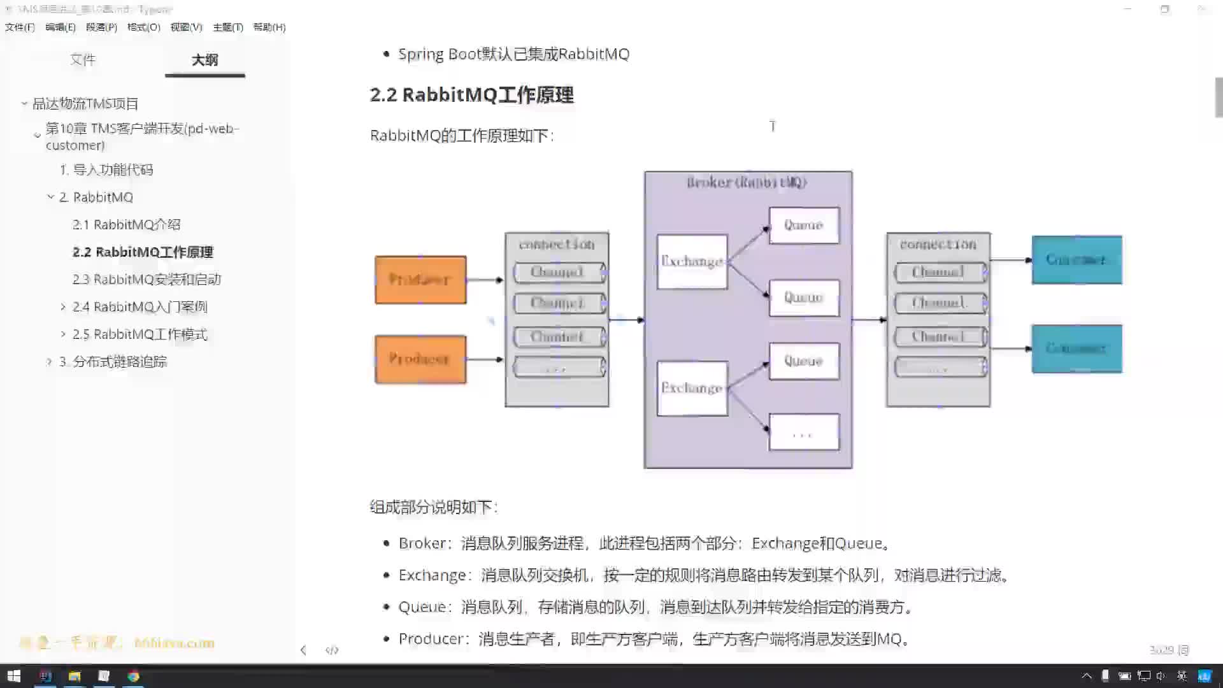Open the 帮助(H) menu
The height and width of the screenshot is (688, 1223).
(269, 27)
